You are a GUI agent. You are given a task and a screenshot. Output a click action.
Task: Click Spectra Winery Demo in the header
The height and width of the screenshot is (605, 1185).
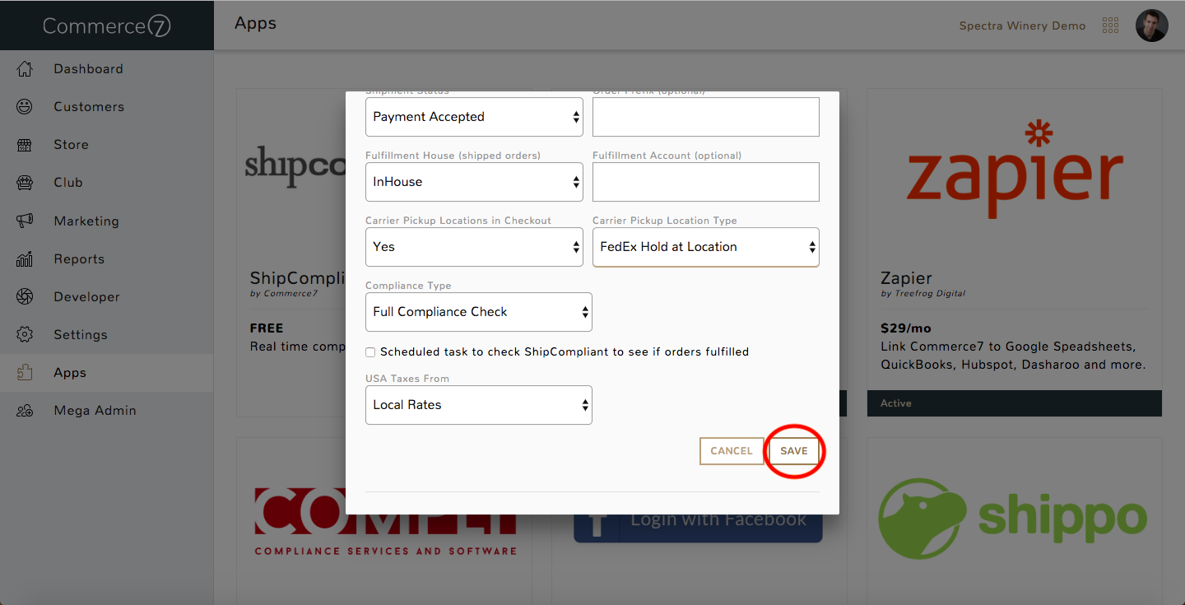click(x=1022, y=26)
